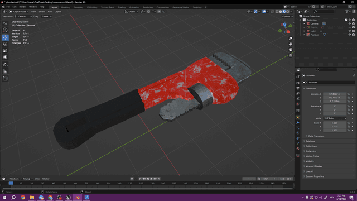Switch orthographic/perspective with grid gizmo icon

(290, 55)
